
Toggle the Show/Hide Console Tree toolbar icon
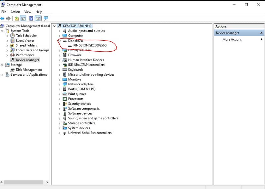click(x=23, y=18)
